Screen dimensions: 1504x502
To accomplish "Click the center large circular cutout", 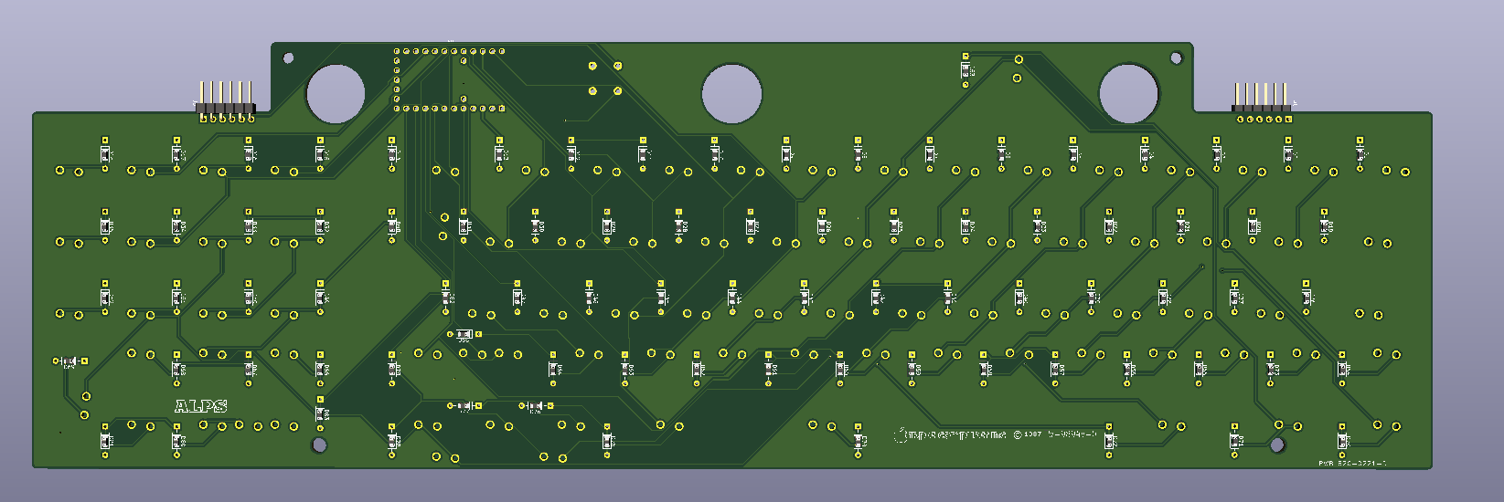I will [731, 93].
